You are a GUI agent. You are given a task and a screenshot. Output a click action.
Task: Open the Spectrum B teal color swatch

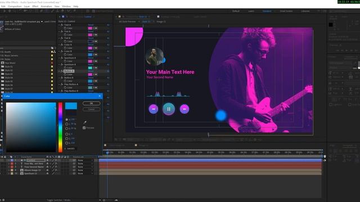(90, 68)
